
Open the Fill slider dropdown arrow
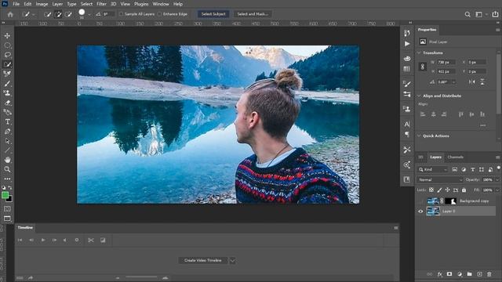497,190
